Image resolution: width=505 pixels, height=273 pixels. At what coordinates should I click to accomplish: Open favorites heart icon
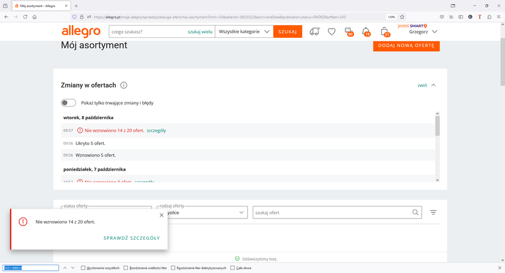(x=332, y=32)
